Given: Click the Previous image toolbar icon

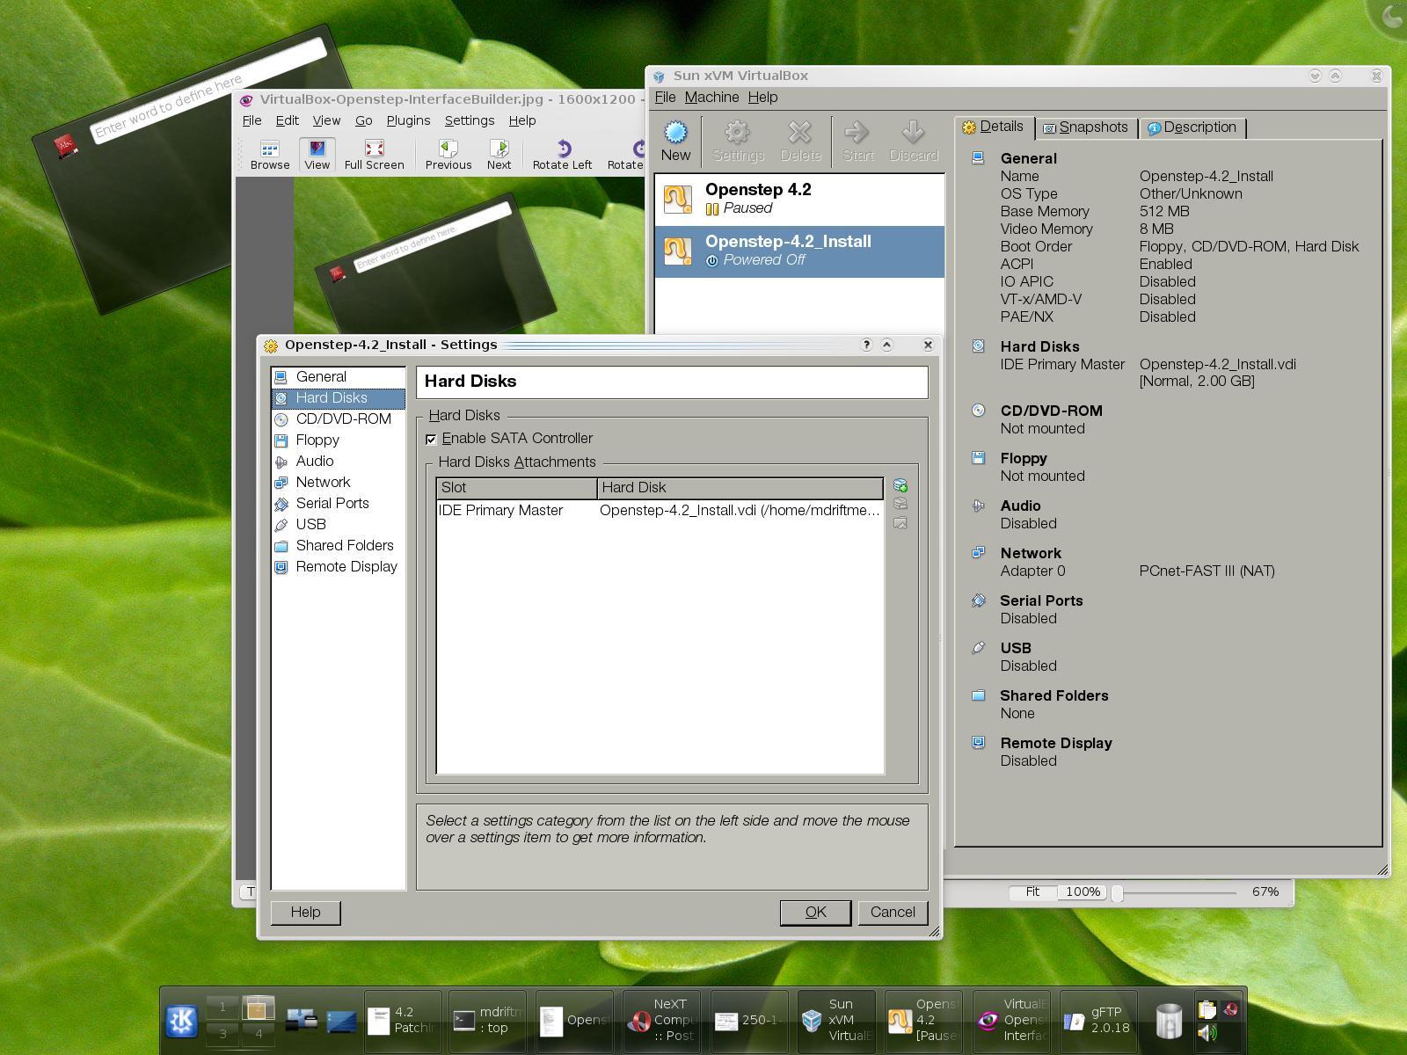Looking at the screenshot, I should point(448,154).
